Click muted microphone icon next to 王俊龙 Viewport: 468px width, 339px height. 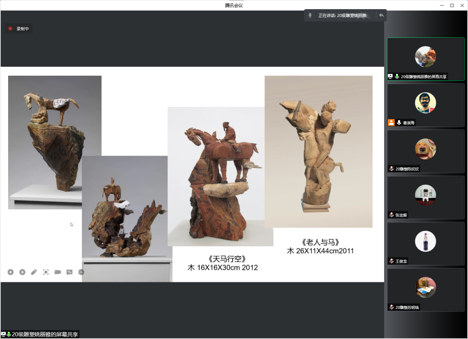click(391, 261)
